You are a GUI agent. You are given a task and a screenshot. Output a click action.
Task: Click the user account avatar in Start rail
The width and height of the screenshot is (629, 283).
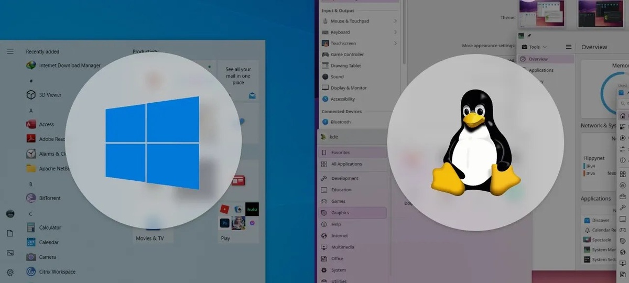click(x=10, y=214)
